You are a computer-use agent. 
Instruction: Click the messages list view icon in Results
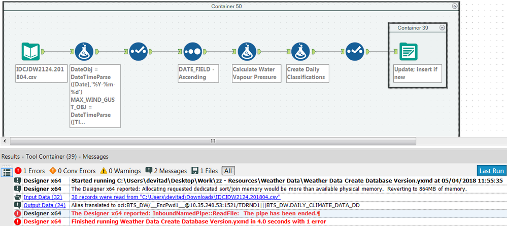(x=7, y=172)
